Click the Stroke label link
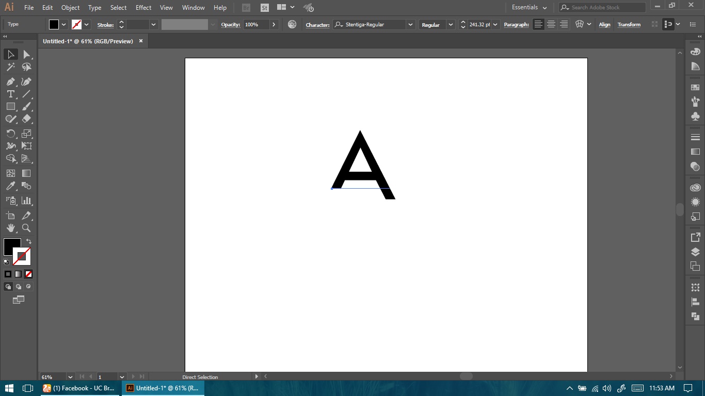The width and height of the screenshot is (705, 396). coord(105,25)
